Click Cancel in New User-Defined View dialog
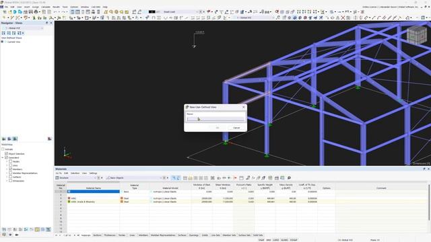 coord(236,128)
